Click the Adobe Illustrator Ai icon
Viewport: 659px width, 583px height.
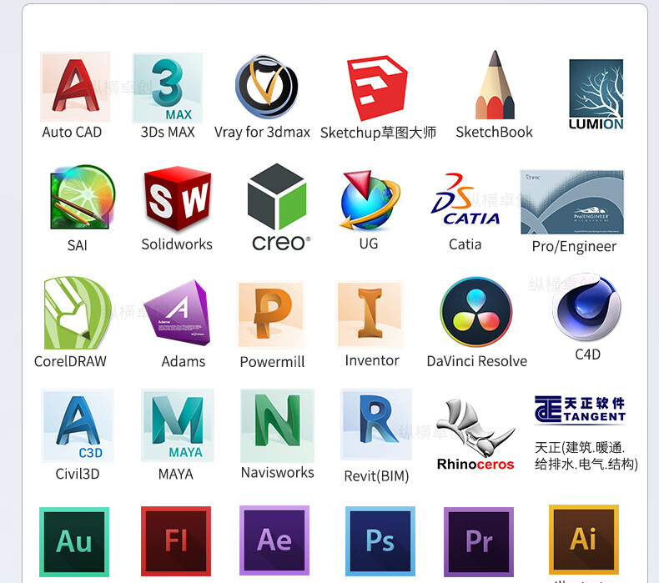pos(583,539)
